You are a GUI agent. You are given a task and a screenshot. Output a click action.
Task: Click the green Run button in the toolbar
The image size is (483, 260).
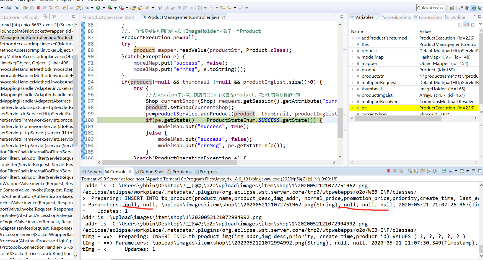coord(98,8)
